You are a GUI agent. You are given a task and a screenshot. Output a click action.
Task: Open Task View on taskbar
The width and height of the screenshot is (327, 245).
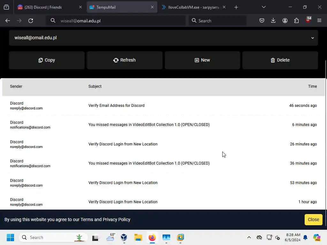point(95,237)
